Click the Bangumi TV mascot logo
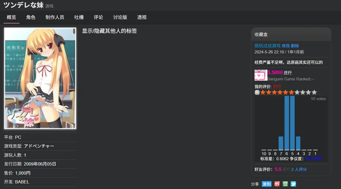Screen dimensions: 341x189 261,75
